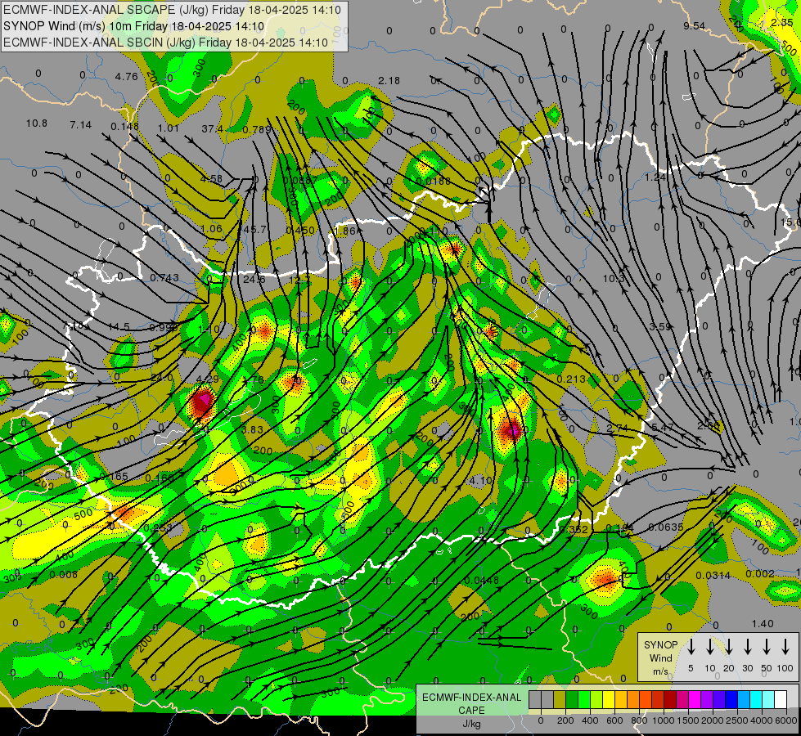801x736 pixels.
Task: Click the 2500 tick label in CAPE legend
Action: pyautogui.click(x=737, y=720)
